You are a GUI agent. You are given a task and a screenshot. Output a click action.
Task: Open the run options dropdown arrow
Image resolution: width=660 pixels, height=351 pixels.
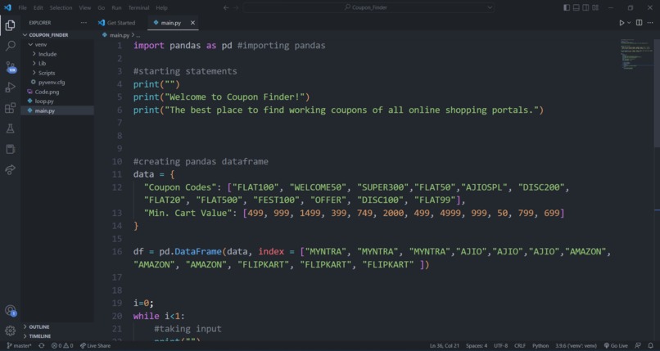click(x=629, y=23)
